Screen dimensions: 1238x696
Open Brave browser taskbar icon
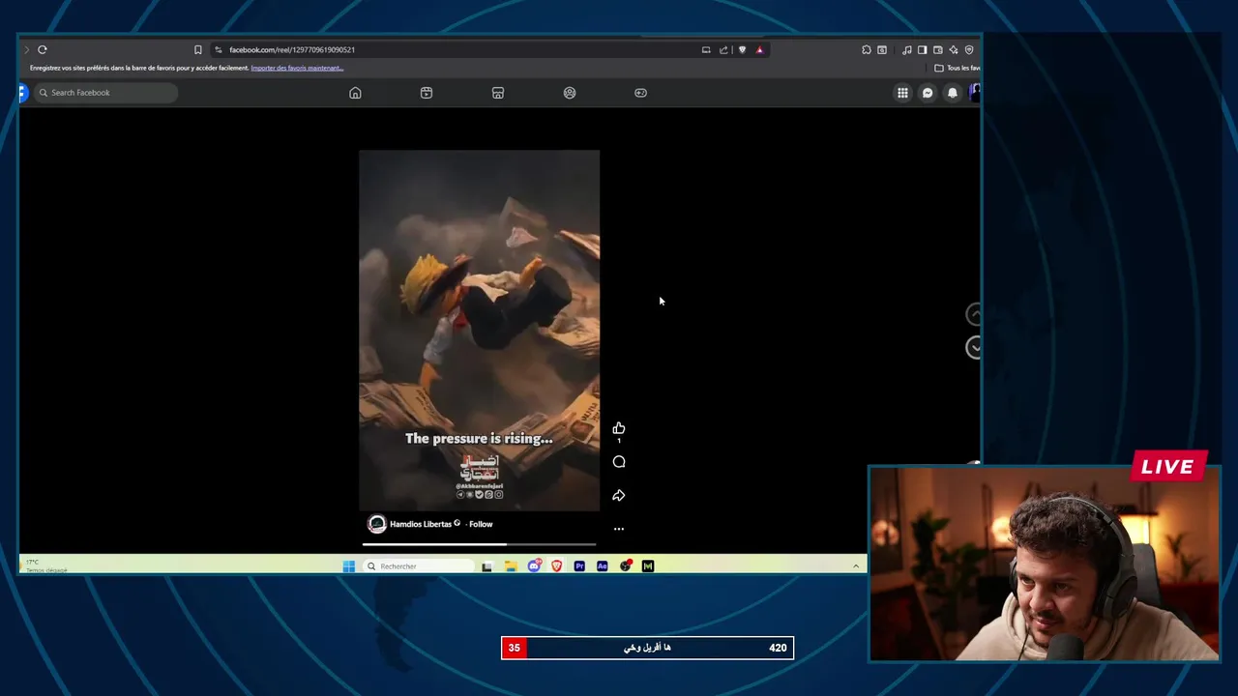click(557, 566)
